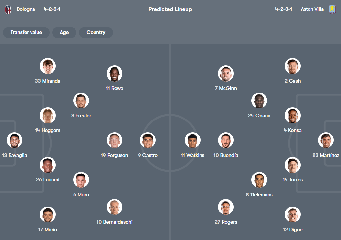Click the Predicted Lineup heading
The width and height of the screenshot is (341, 240).
click(170, 9)
